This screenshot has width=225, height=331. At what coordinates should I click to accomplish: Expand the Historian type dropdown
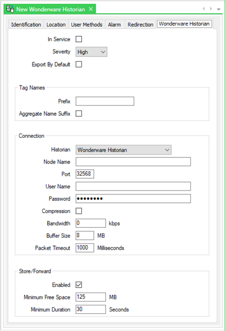pyautogui.click(x=124, y=150)
